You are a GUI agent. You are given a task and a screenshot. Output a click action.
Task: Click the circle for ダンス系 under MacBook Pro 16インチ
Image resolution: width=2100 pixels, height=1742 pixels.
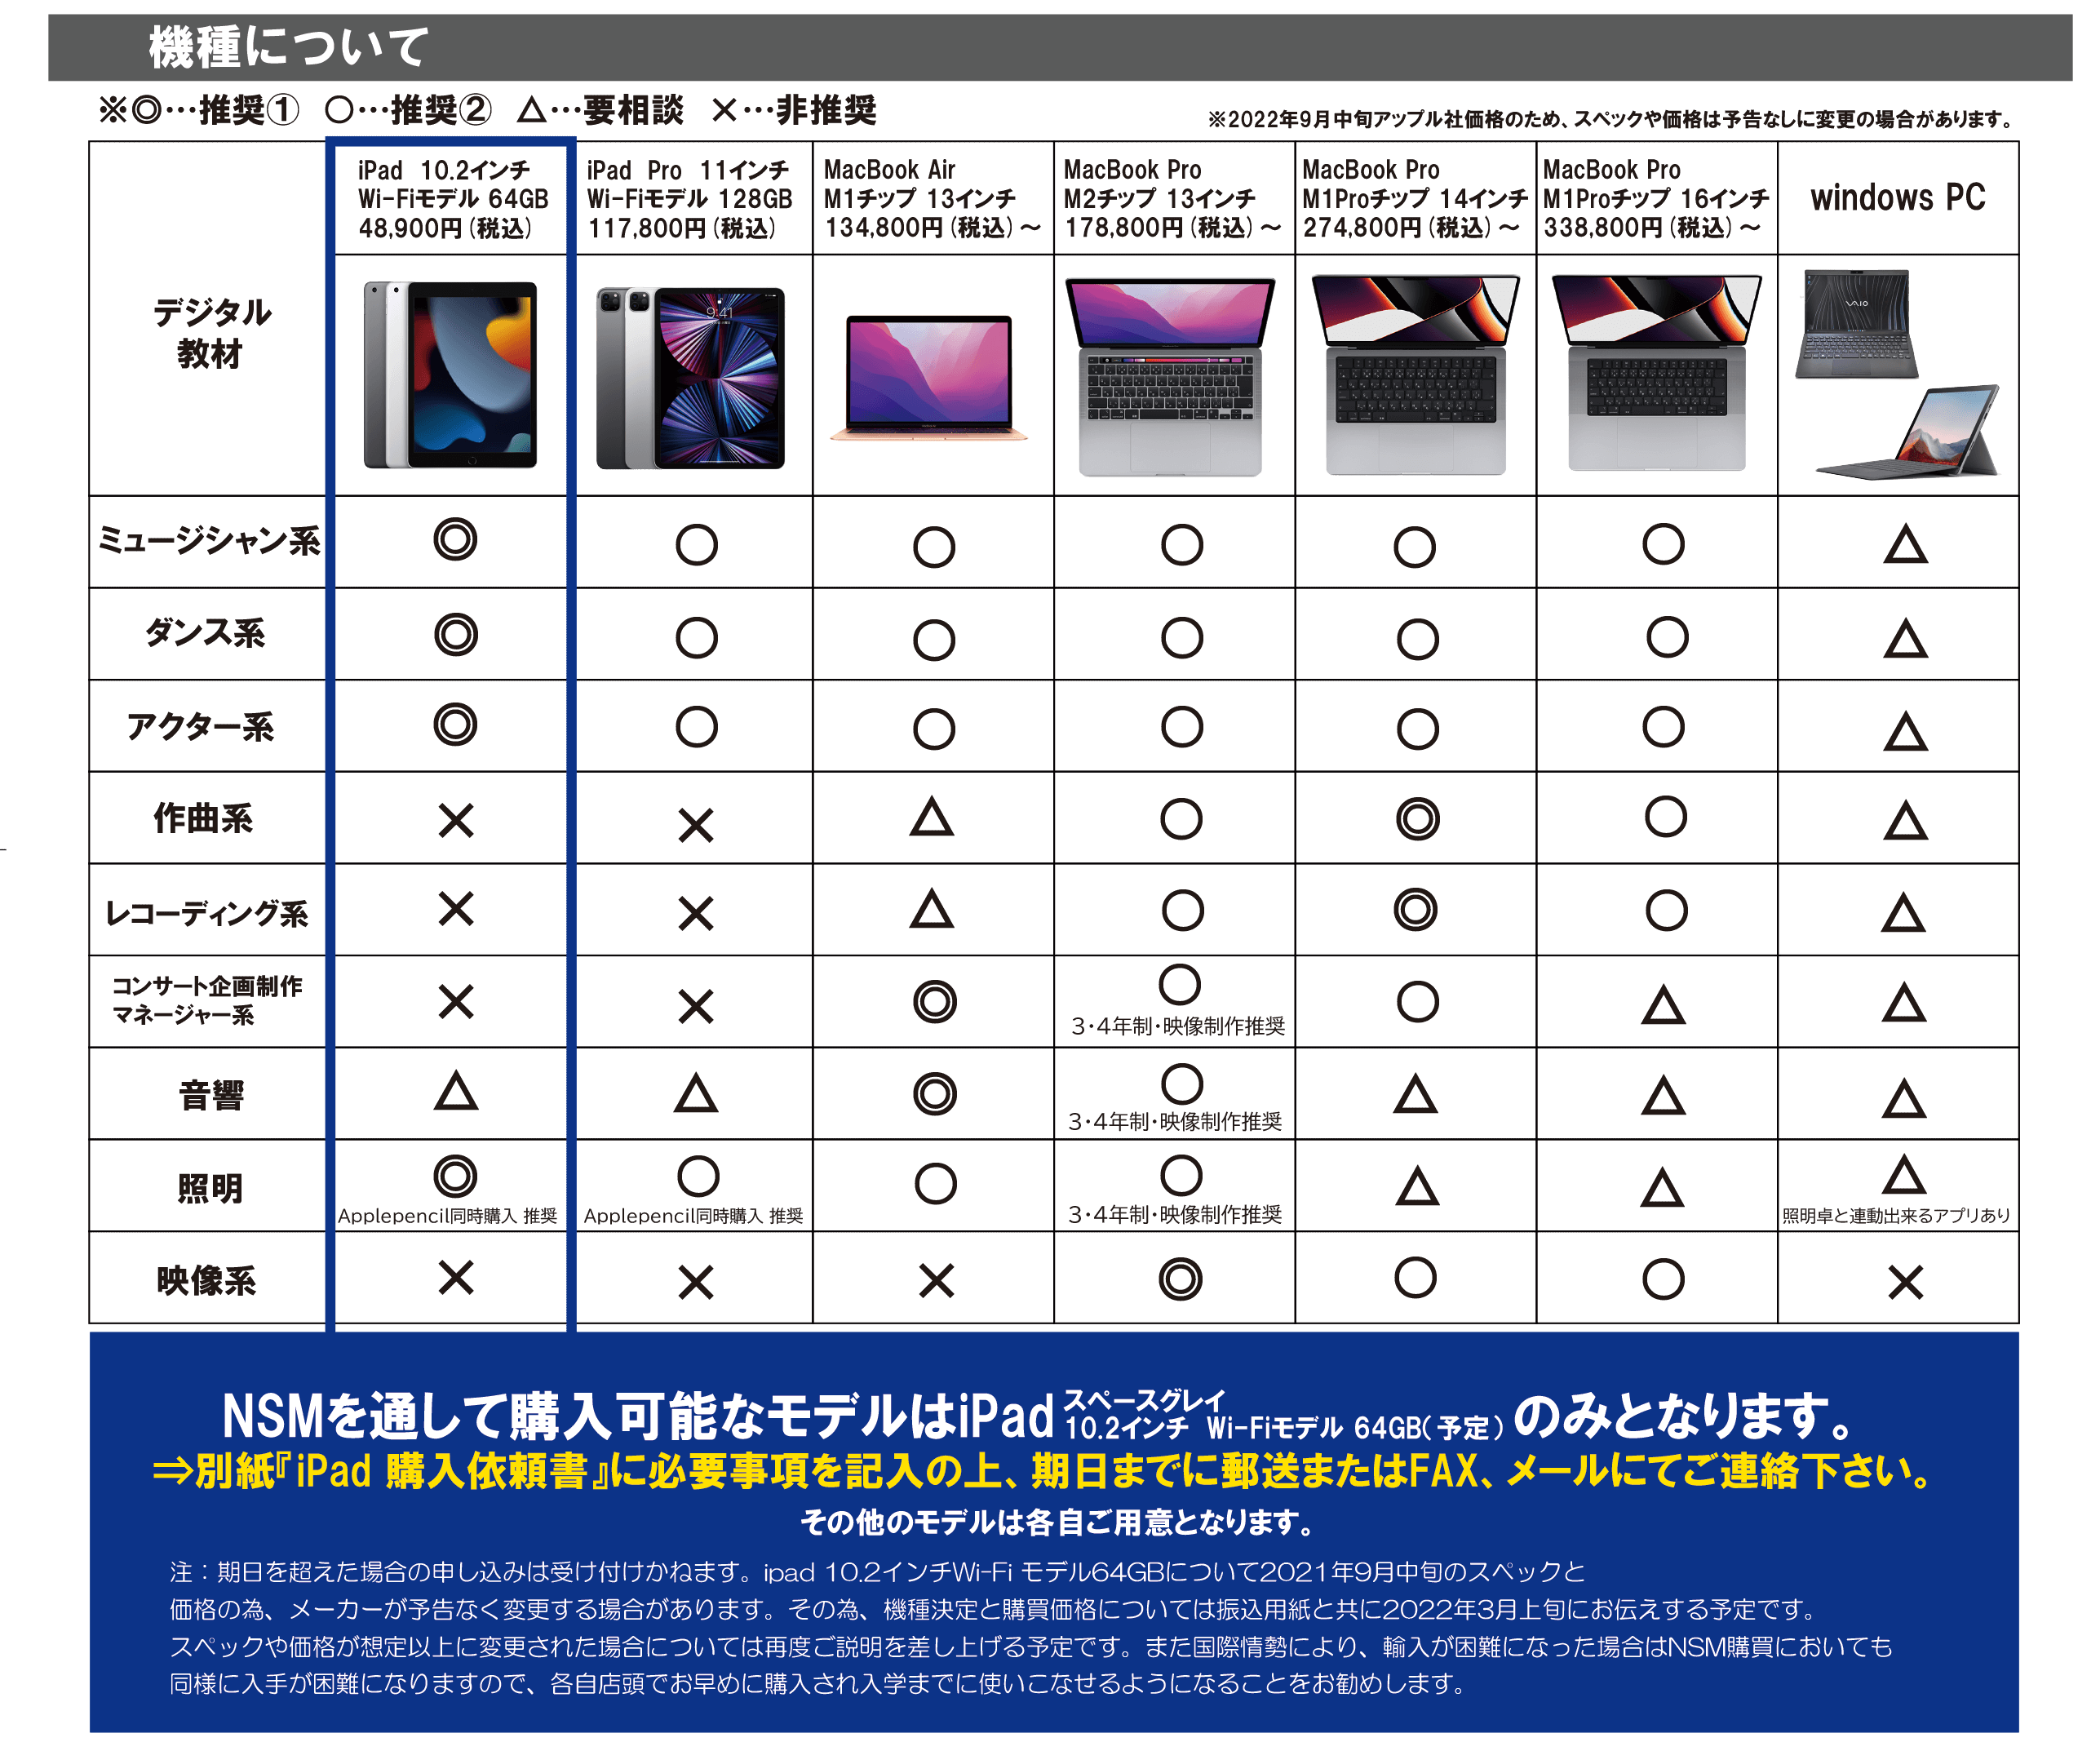tap(1667, 637)
